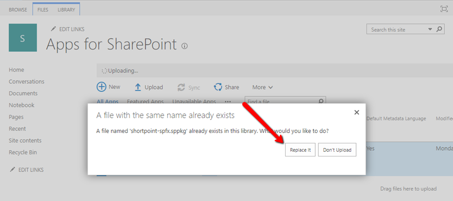Click the Upload arrow icon
453x201 pixels.
[x=138, y=87]
